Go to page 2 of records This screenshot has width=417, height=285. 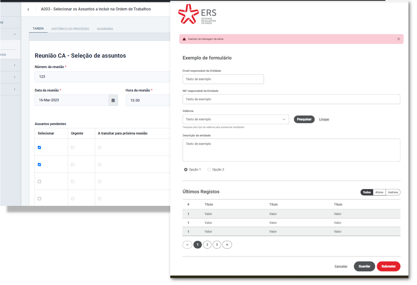tap(207, 245)
